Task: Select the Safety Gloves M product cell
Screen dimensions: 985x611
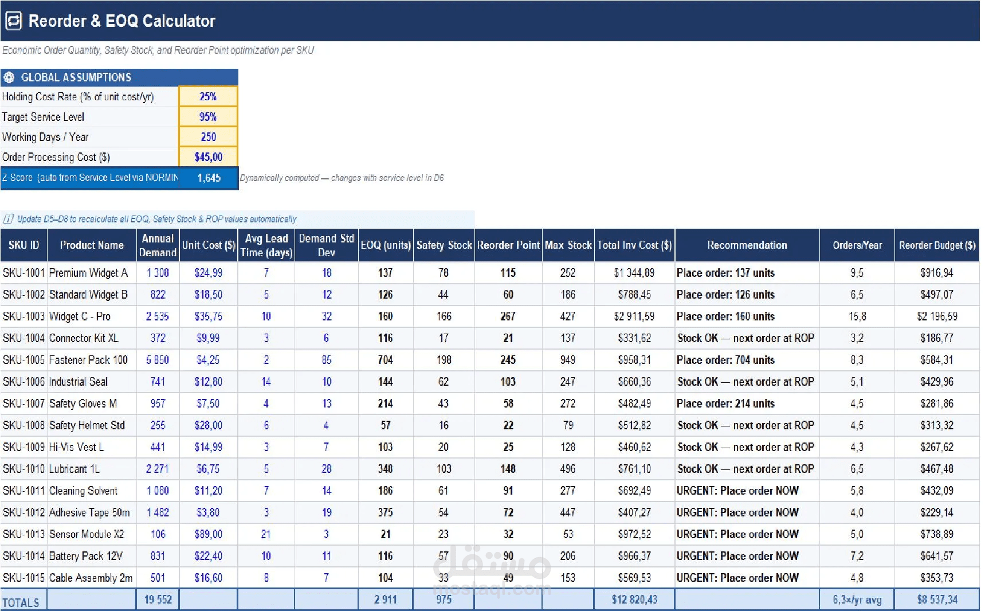Action: coord(92,404)
